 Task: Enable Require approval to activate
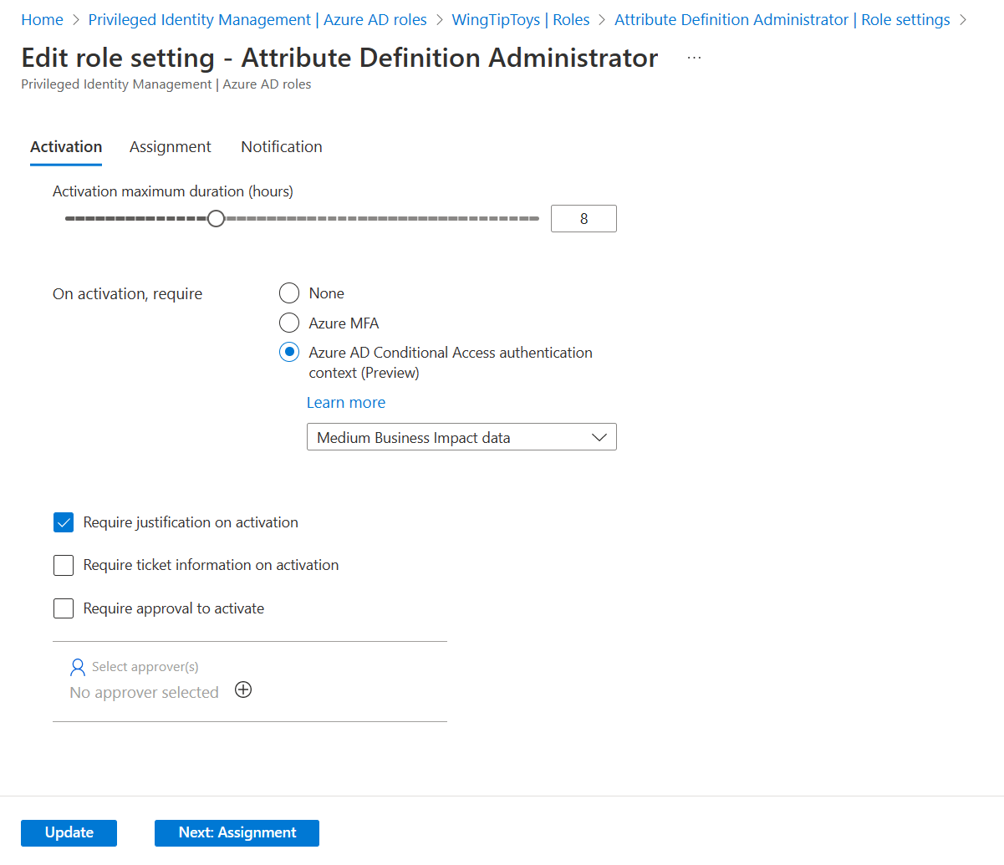point(64,608)
